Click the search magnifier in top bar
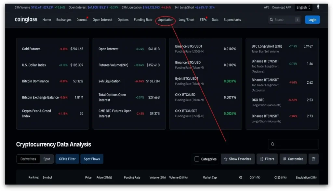The image size is (333, 191). tap(271, 20)
